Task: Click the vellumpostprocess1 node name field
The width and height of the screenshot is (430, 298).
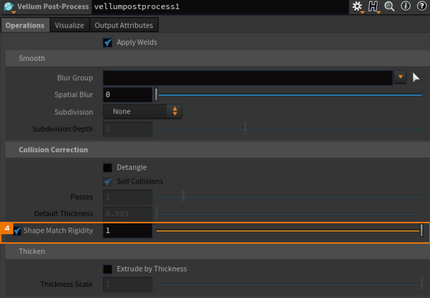Action: click(220, 7)
